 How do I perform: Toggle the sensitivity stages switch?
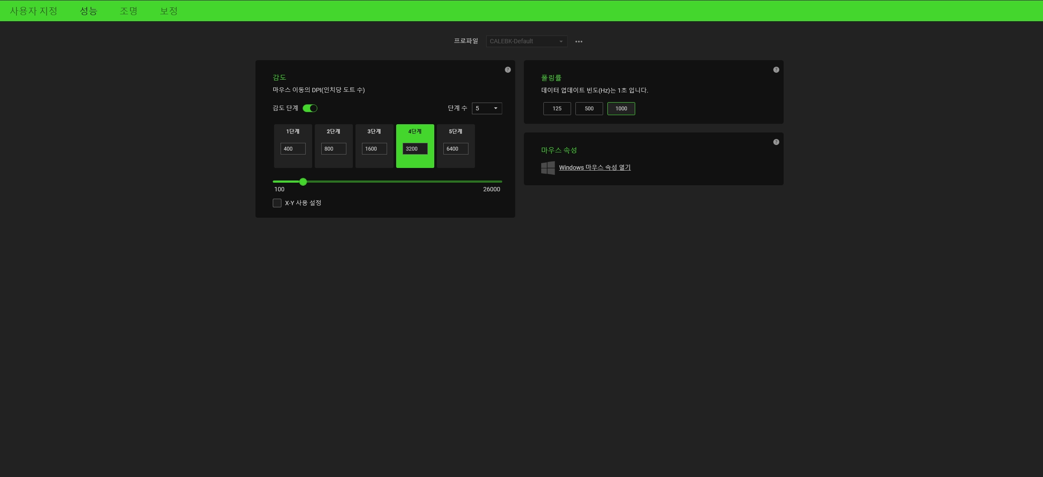pyautogui.click(x=310, y=108)
